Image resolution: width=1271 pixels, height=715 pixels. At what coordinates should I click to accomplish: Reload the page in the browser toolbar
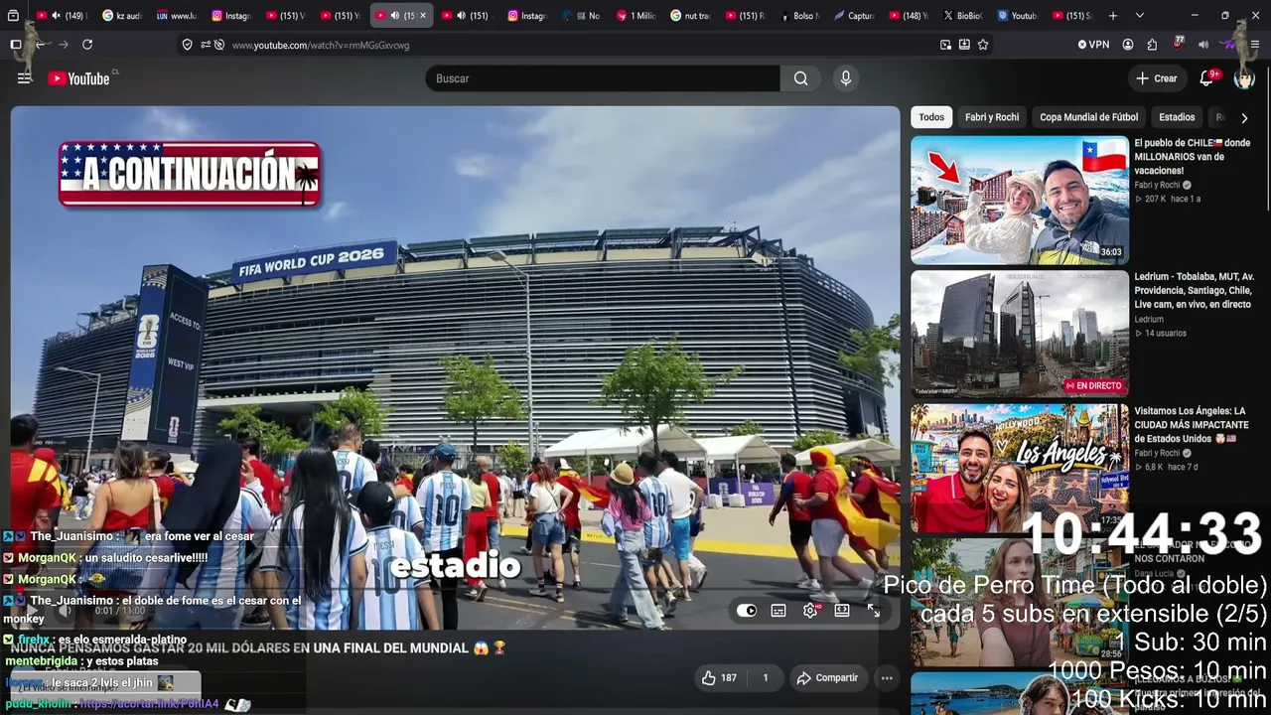tap(87, 45)
